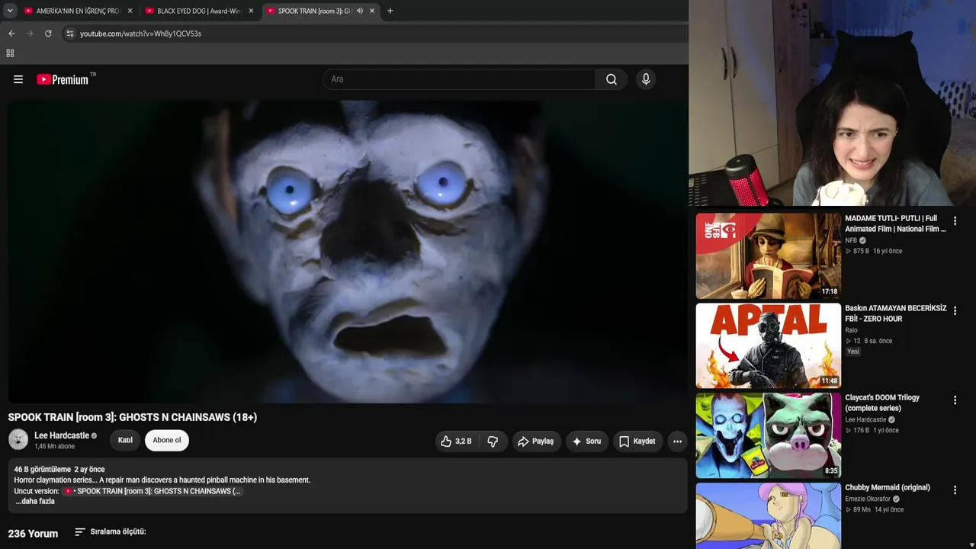Click the 236 Yorum comments count

pyautogui.click(x=33, y=534)
